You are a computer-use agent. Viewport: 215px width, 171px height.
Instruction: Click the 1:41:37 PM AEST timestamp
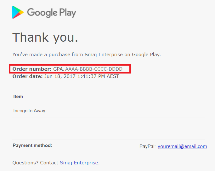(x=98, y=76)
